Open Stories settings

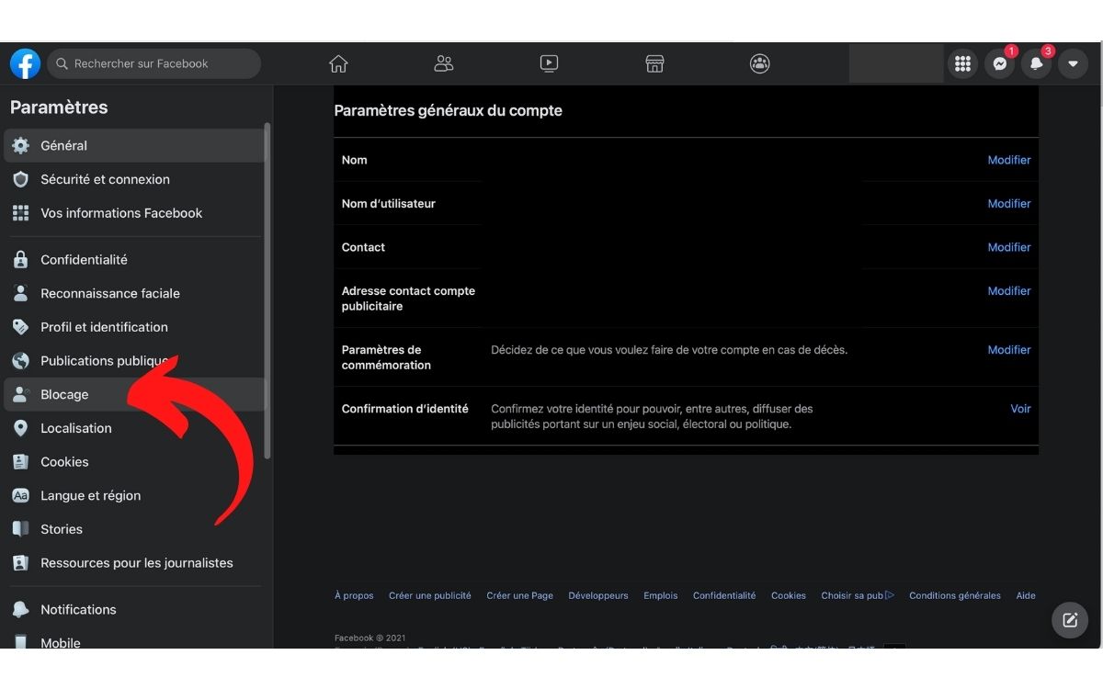(x=134, y=529)
